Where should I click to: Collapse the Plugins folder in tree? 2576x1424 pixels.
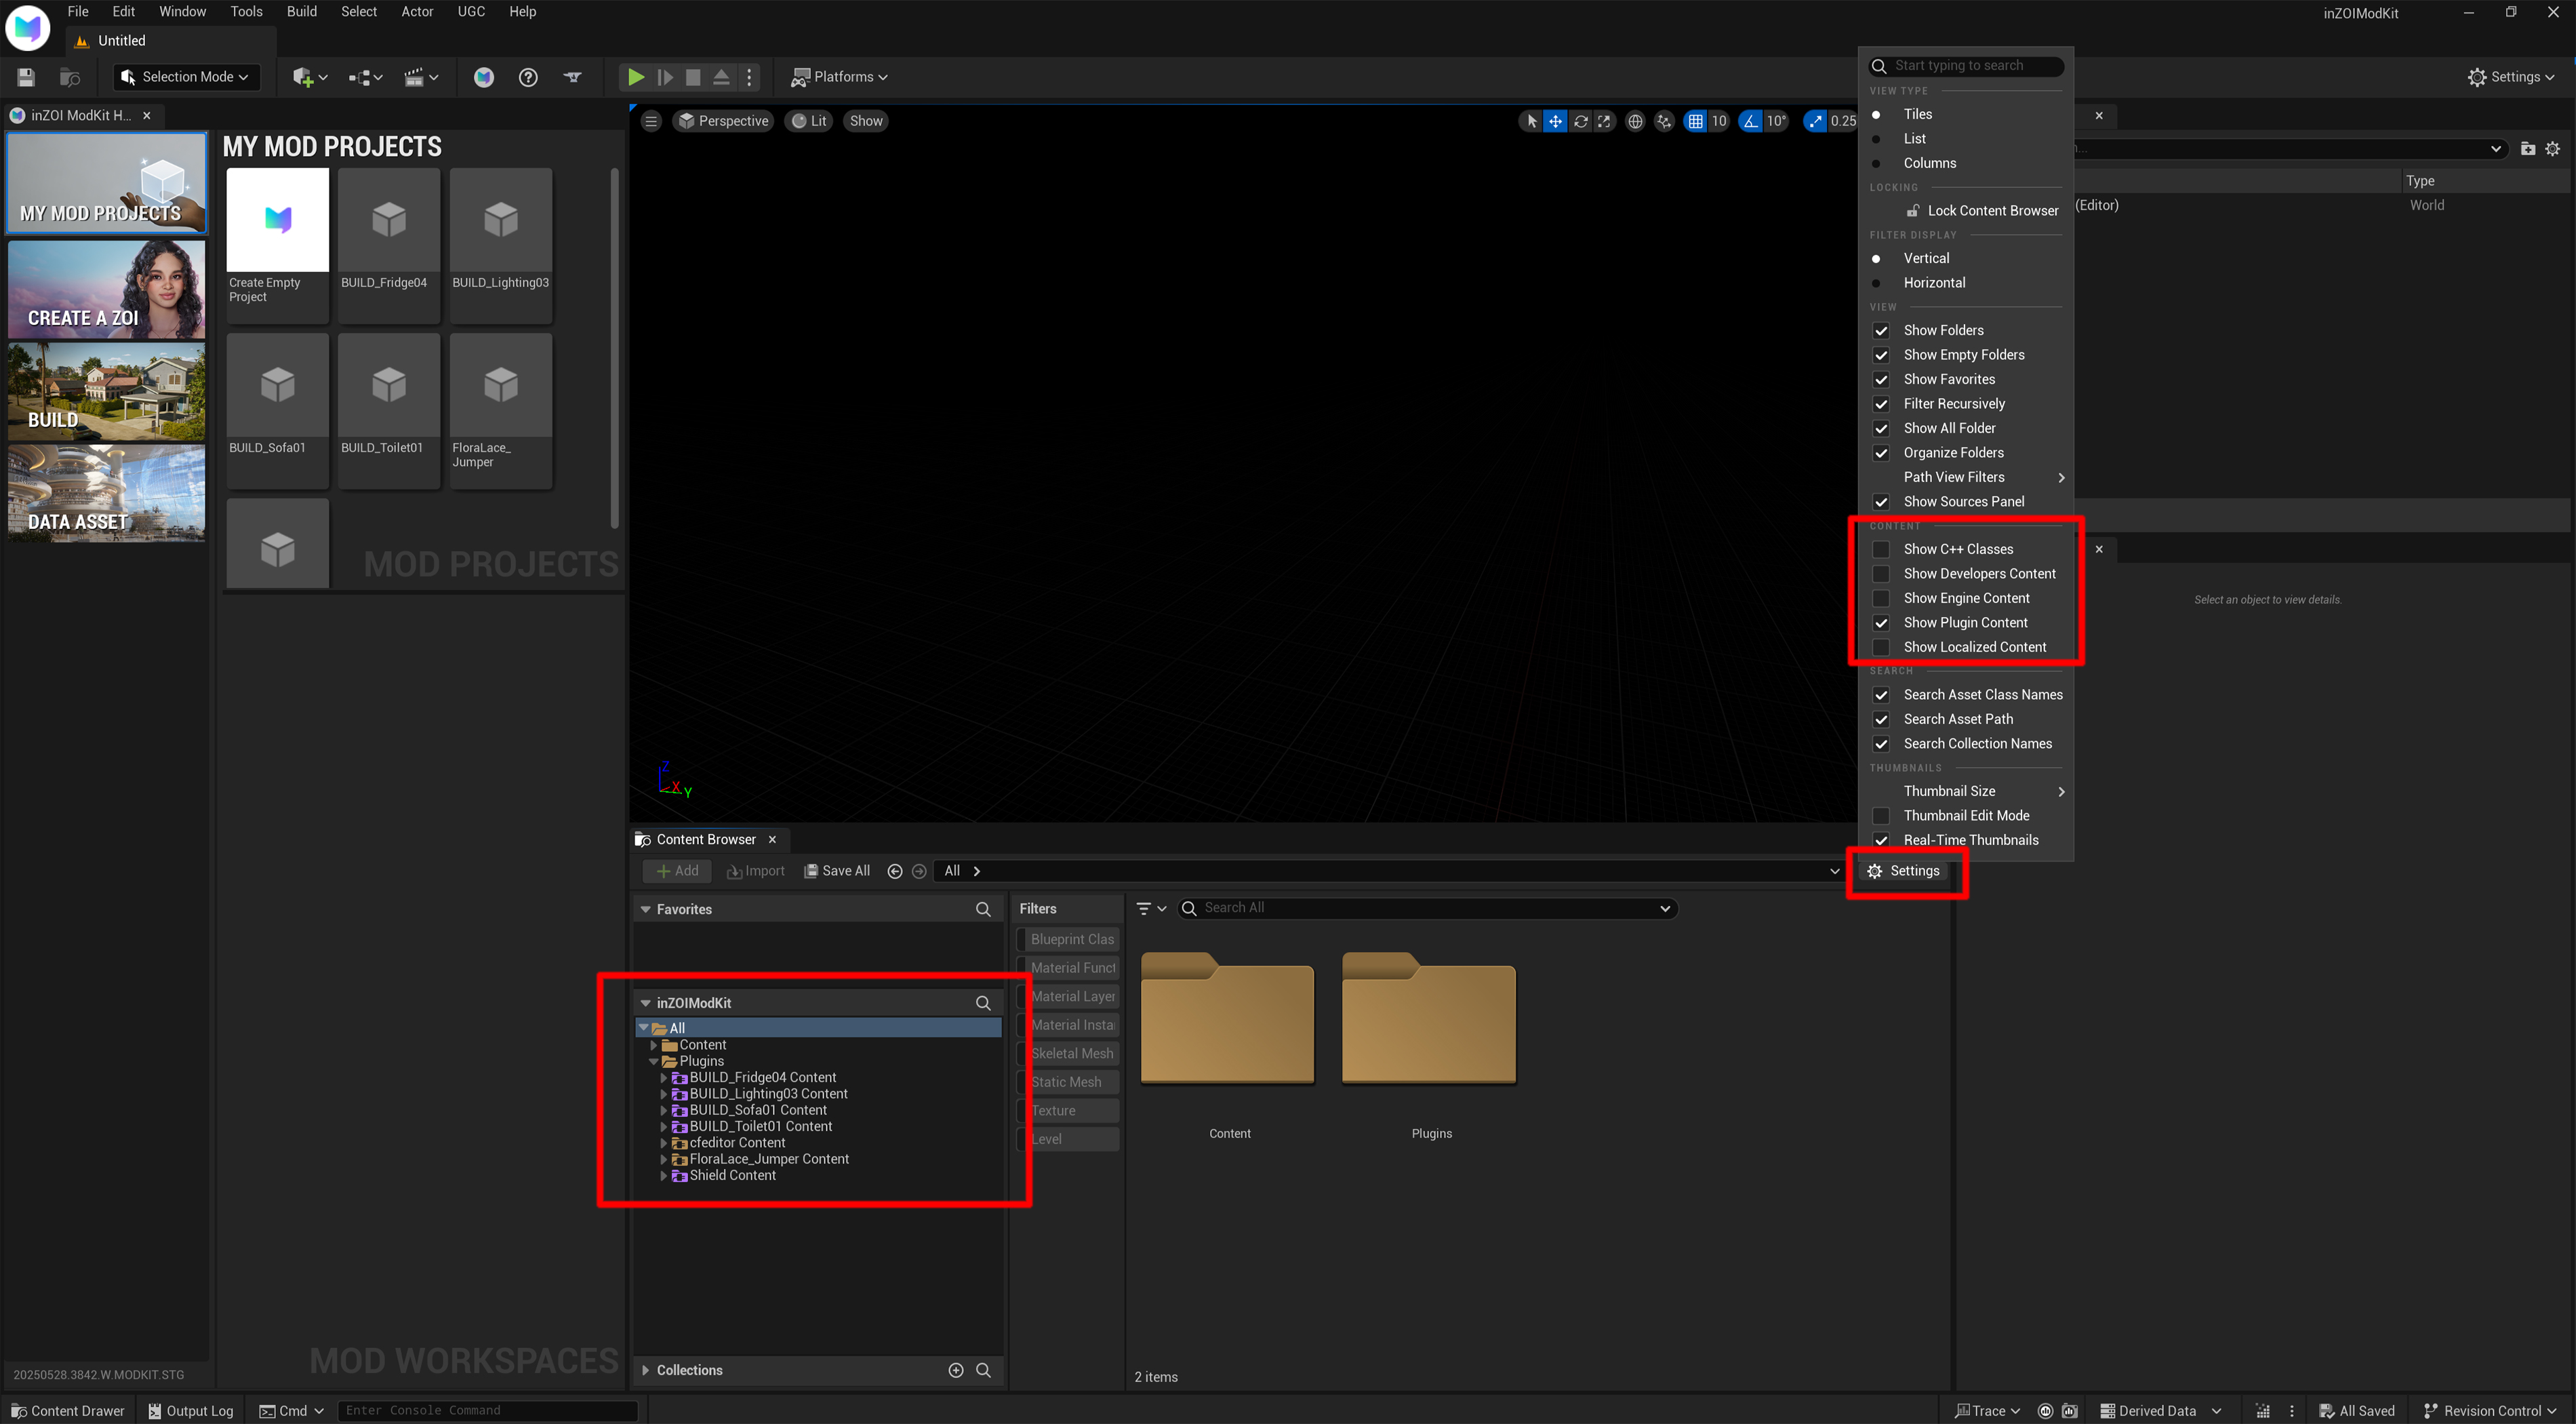pos(654,1061)
